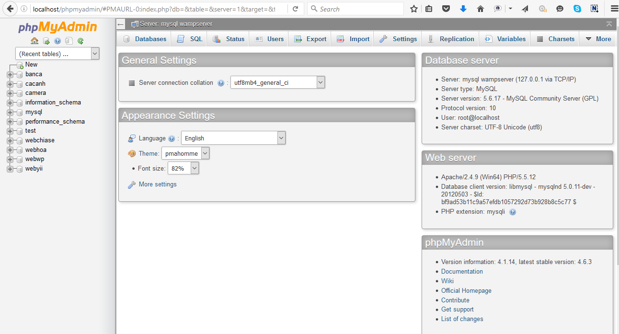Click the site information icon in address bar
This screenshot has width=619, height=334.
[24, 9]
